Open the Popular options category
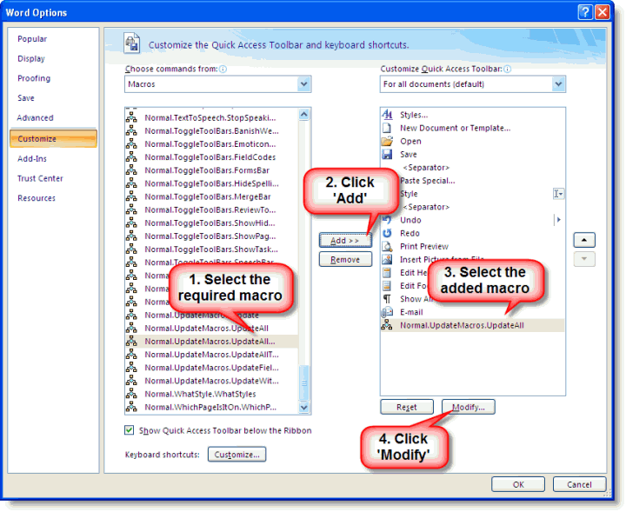Viewport: 626px width, 512px height. coord(32,39)
